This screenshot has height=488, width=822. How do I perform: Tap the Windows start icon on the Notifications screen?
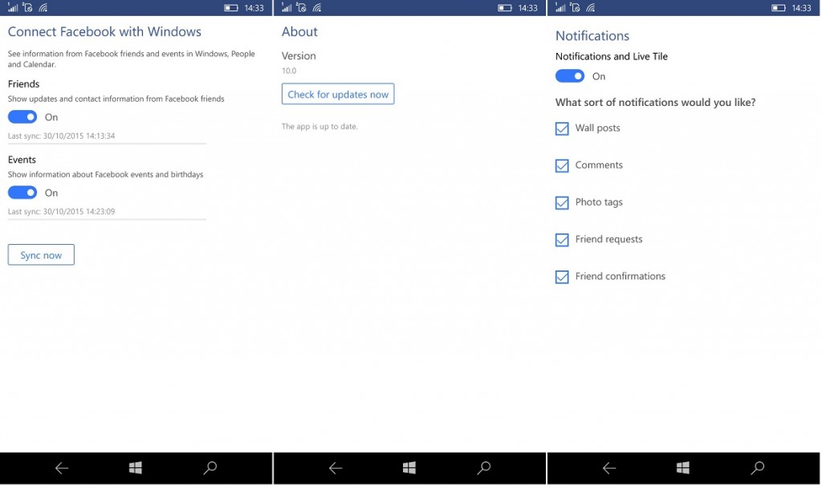click(682, 468)
